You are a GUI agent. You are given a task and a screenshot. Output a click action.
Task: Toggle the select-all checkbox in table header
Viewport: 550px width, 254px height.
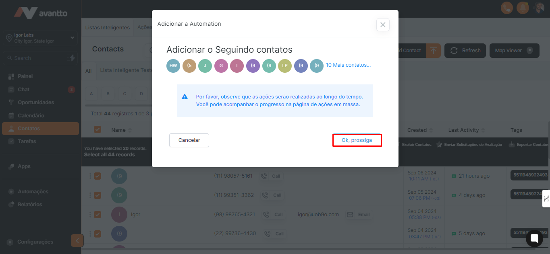[97, 129]
